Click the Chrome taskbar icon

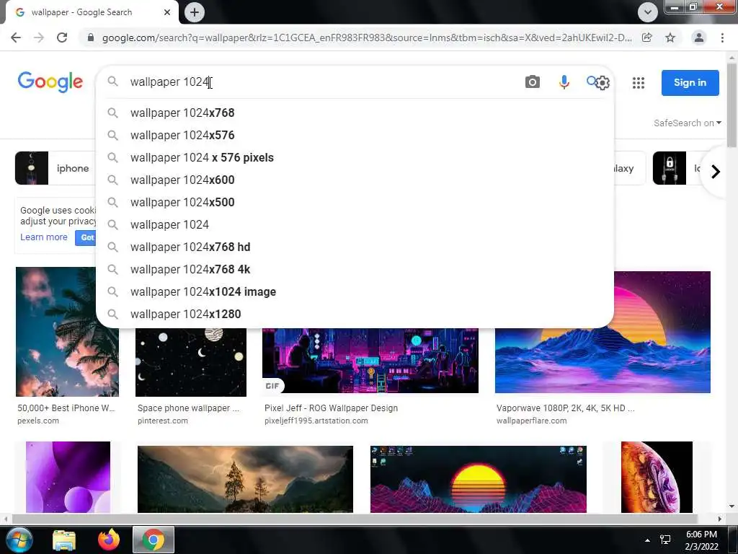pos(154,540)
